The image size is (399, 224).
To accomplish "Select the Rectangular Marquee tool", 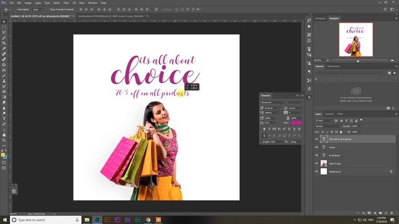I will point(4,27).
